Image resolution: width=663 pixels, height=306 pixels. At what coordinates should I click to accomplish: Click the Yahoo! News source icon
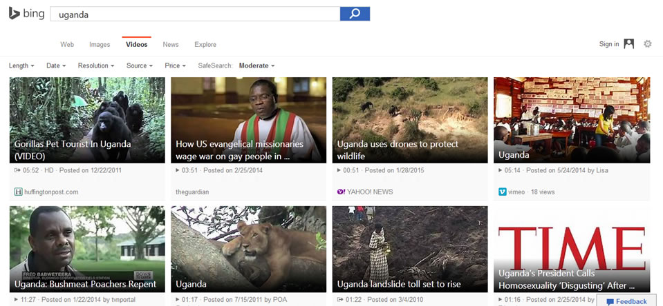[342, 192]
